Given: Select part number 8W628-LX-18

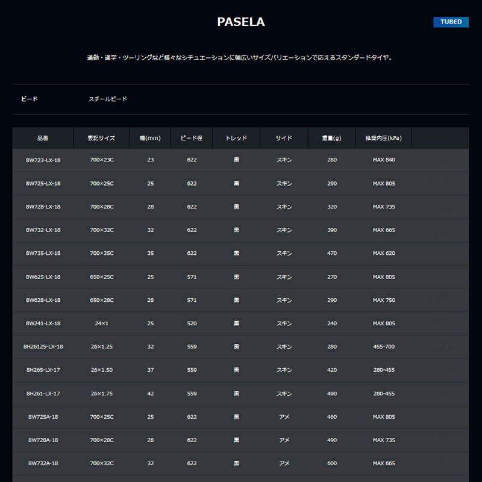Looking at the screenshot, I should (43, 300).
